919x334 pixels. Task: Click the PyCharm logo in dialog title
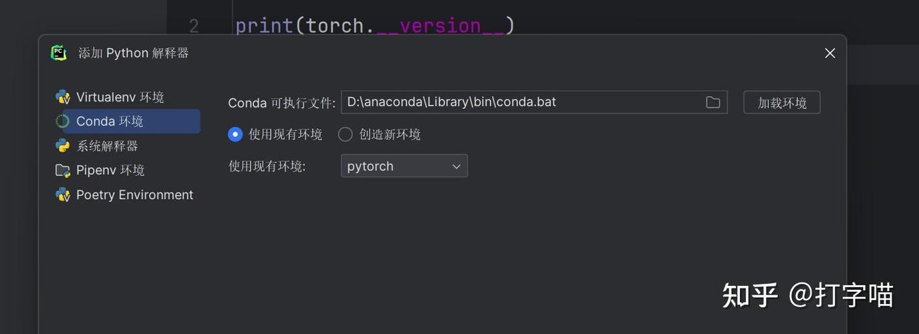tap(59, 53)
